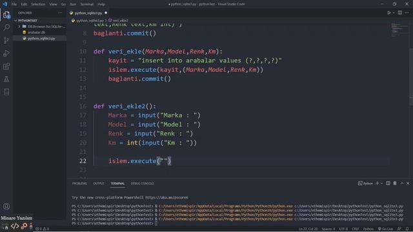Open Explorer Views and More Actions ellipsis
Screen dimensions: 413x232
point(60,13)
